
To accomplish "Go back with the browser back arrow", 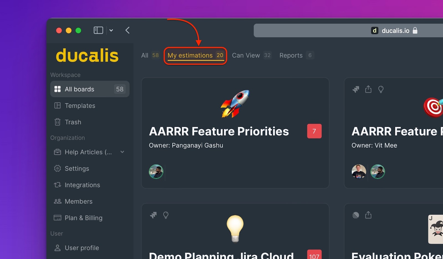I will (127, 30).
